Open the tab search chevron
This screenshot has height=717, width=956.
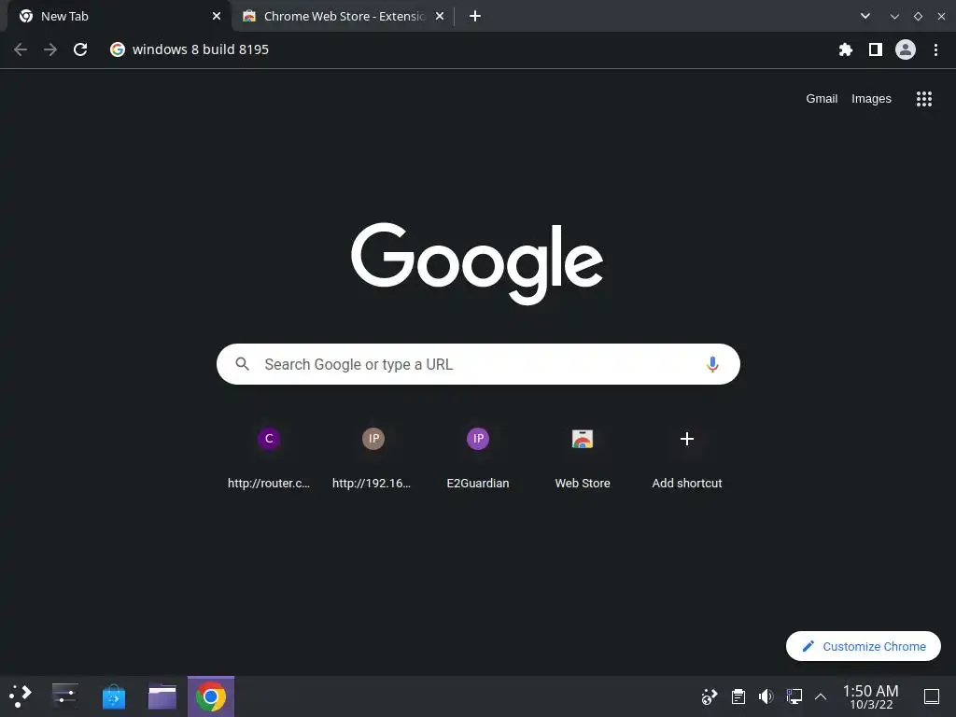point(865,17)
